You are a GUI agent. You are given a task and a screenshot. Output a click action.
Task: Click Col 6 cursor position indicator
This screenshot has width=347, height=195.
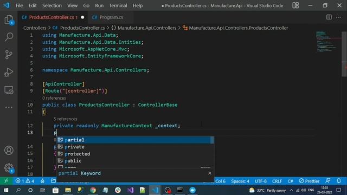pos(220,181)
